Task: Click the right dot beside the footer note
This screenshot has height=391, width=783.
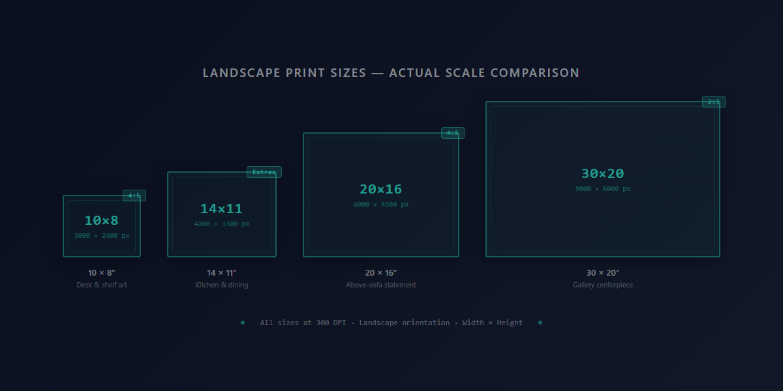Action: coord(540,322)
